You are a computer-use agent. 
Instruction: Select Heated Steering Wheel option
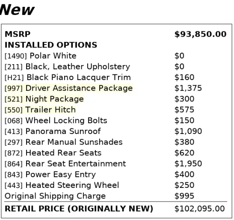click(62, 185)
